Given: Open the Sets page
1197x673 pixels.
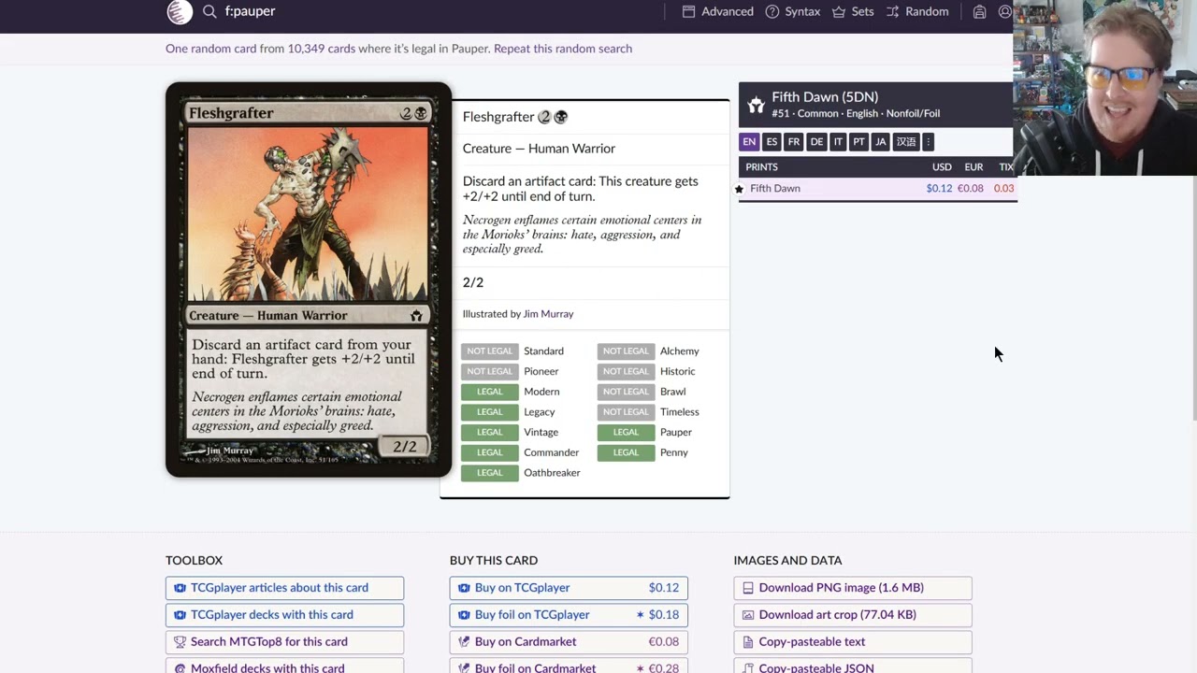Looking at the screenshot, I should [x=853, y=11].
